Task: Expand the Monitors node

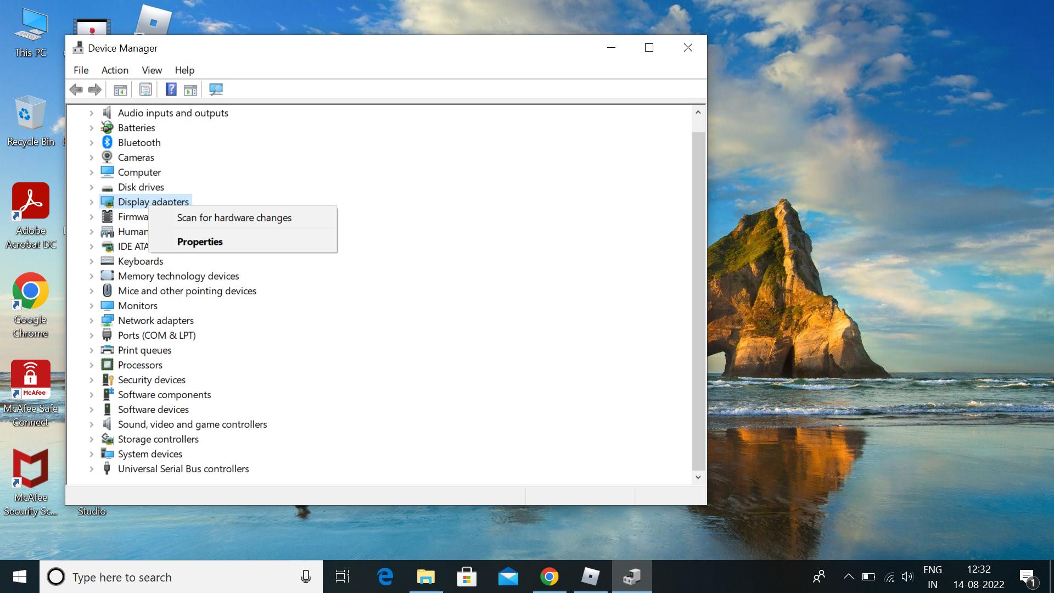Action: point(92,305)
